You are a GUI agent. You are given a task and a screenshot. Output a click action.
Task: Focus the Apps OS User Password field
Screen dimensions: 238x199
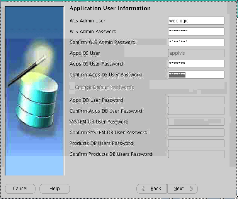196,64
